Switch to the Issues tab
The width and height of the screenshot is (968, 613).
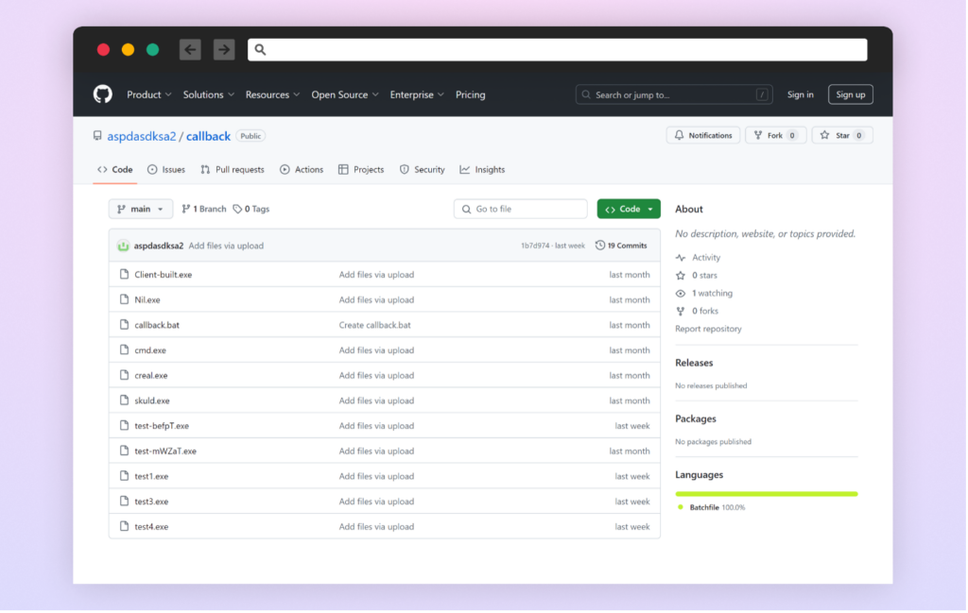point(166,170)
